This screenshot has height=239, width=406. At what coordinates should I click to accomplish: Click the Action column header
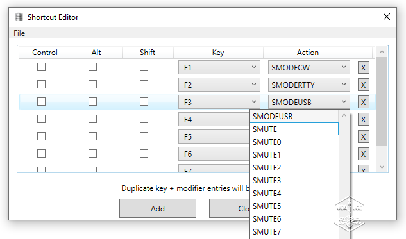[308, 53]
